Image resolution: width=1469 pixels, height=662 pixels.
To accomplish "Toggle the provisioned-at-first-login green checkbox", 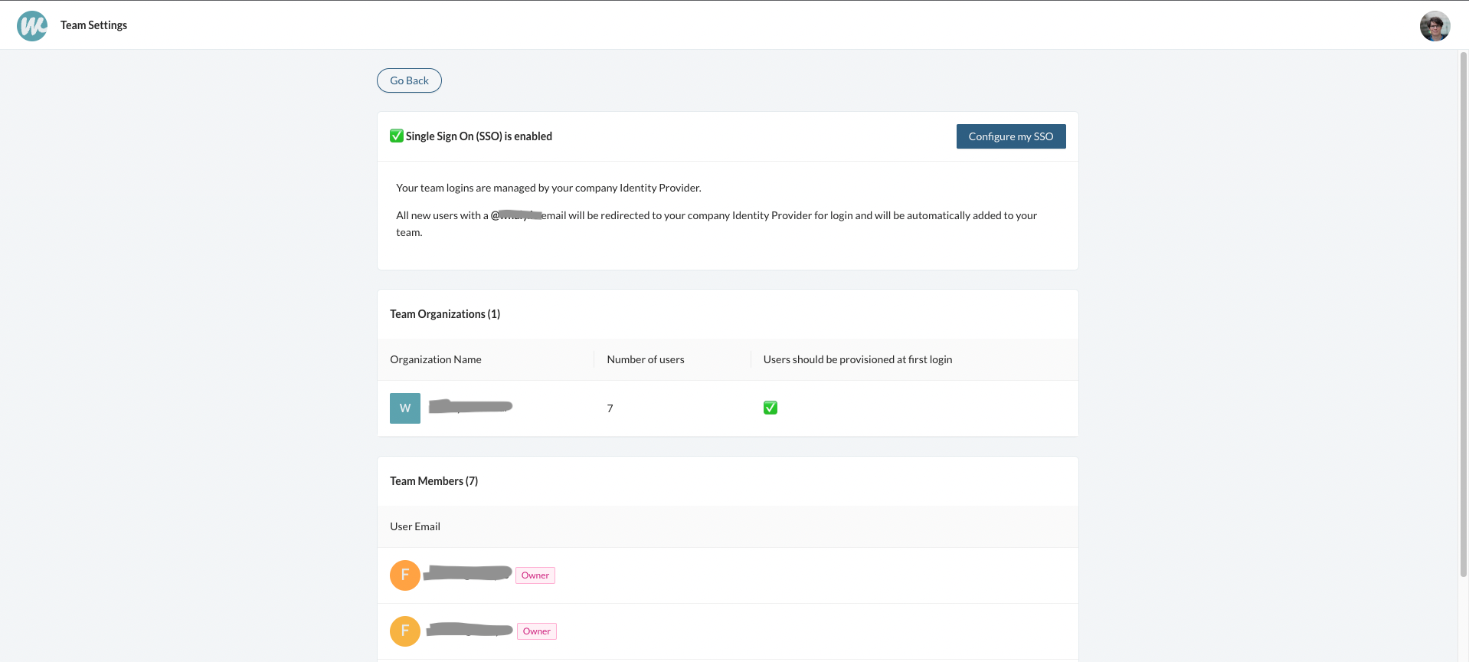I will (770, 408).
